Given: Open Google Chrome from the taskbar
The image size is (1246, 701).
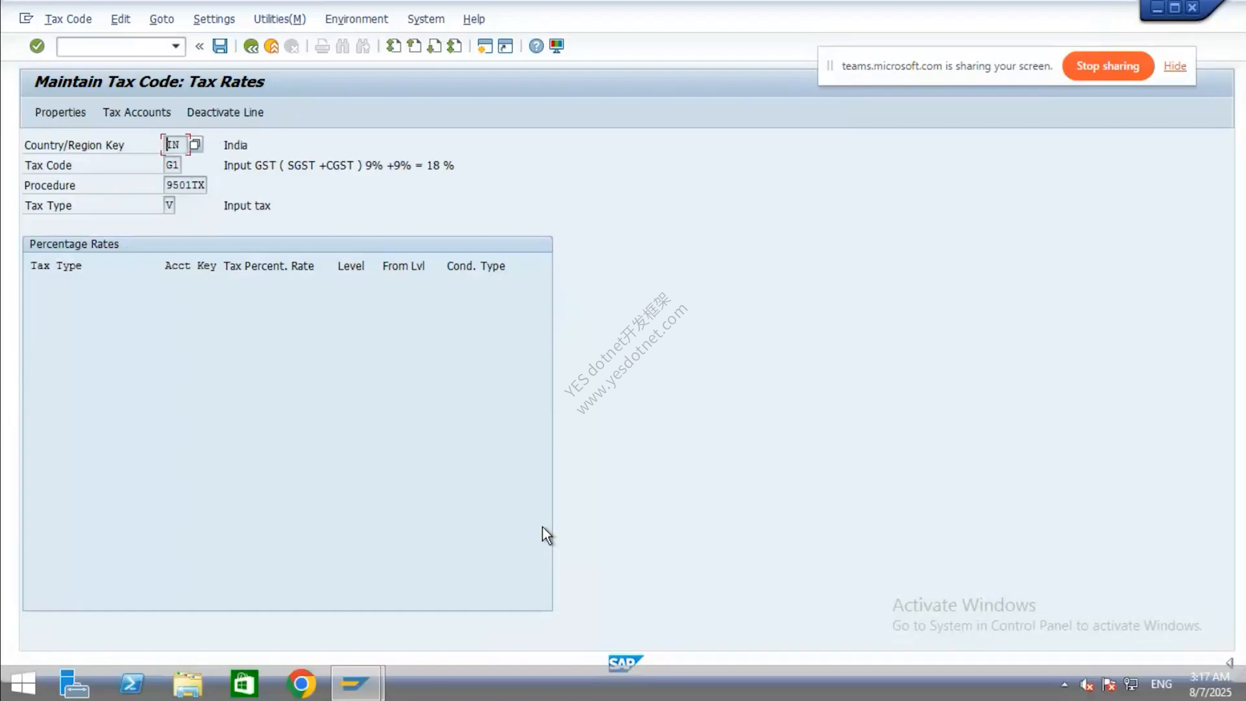Looking at the screenshot, I should click(x=300, y=683).
